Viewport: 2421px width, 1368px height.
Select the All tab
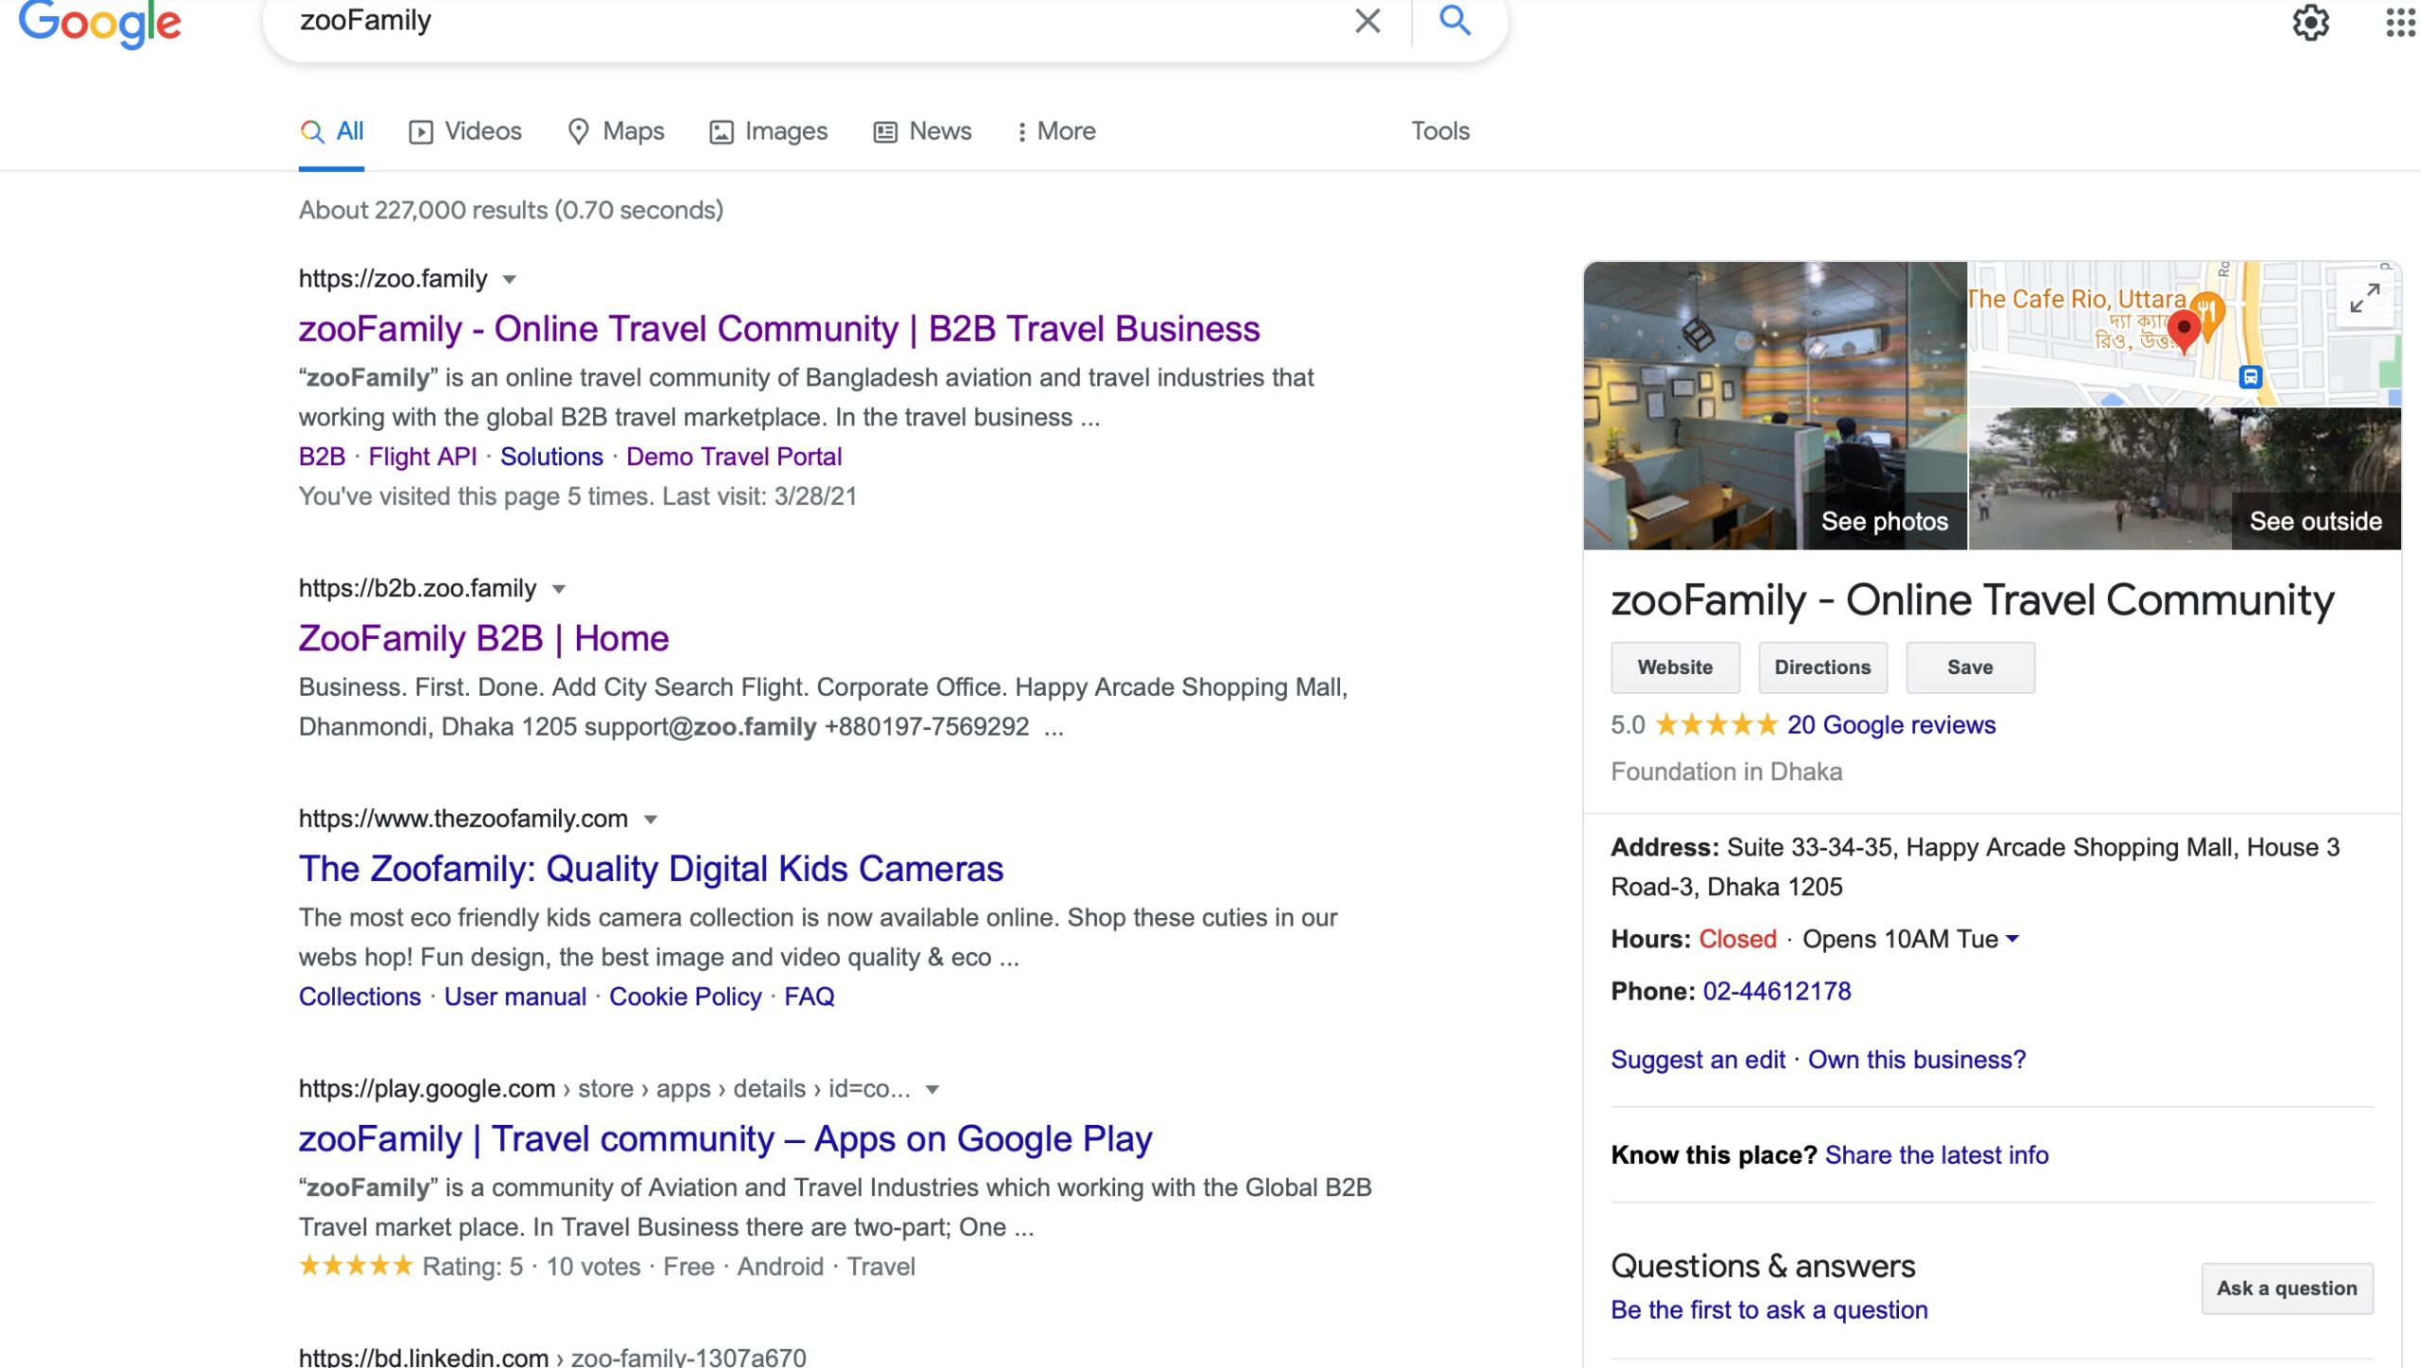(x=332, y=131)
